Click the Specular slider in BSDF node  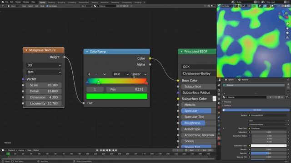click(x=199, y=111)
